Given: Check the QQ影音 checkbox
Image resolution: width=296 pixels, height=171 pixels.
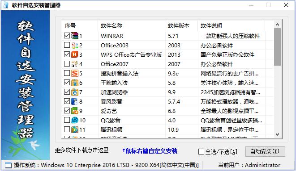Looking at the screenshot, I should pos(67,120).
